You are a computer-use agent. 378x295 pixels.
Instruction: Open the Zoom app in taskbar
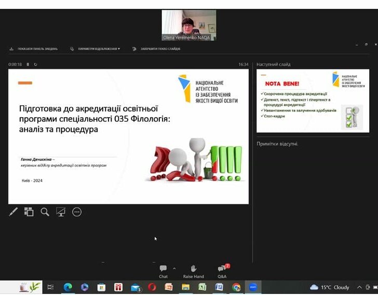(x=253, y=287)
